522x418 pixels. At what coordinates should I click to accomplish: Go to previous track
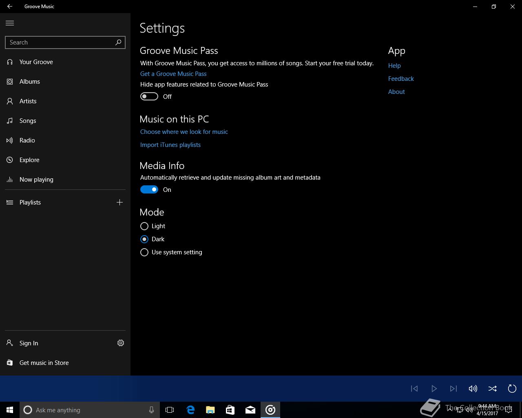point(414,389)
